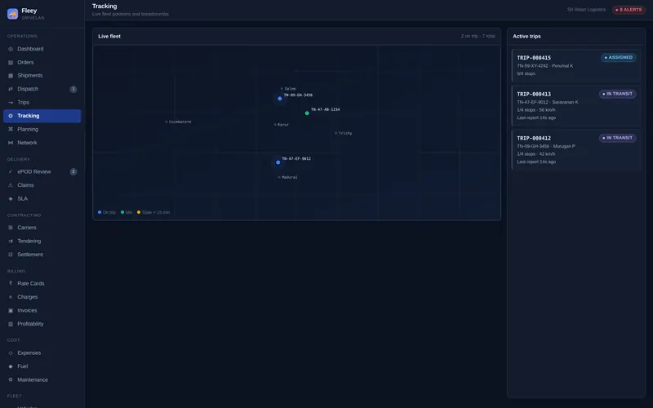Click the Trichy city label on map
653x408 pixels.
click(x=345, y=133)
